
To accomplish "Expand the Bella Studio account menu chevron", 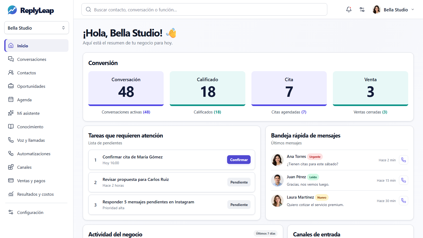I will click(412, 10).
